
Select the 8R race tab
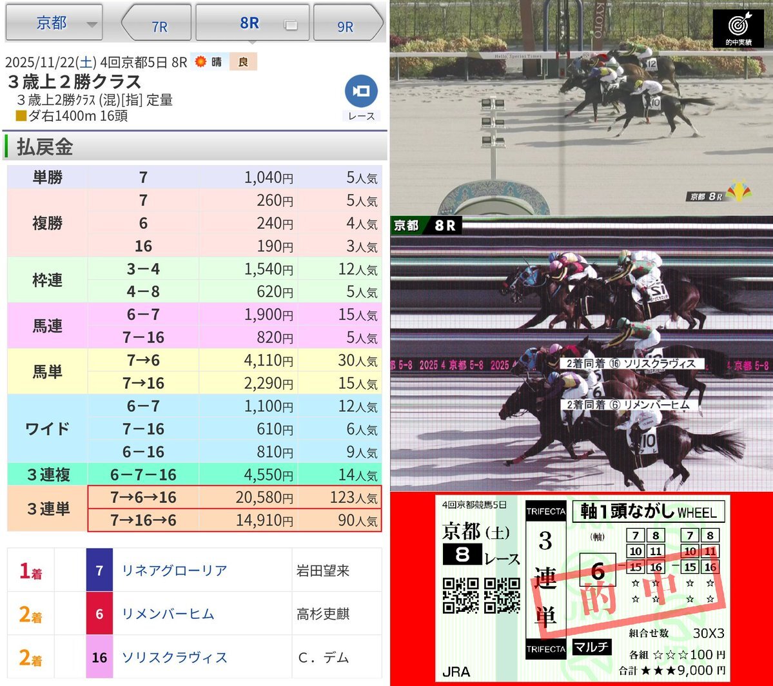(x=250, y=23)
